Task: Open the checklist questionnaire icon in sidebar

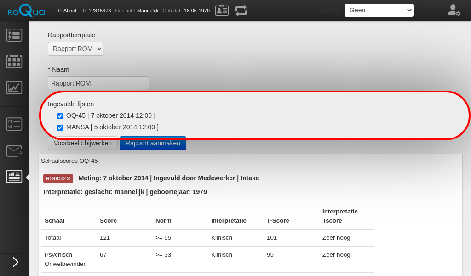Action: [14, 124]
